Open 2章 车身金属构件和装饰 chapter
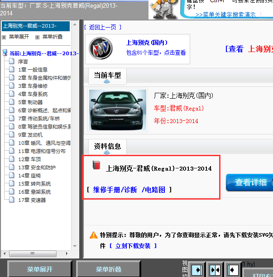This screenshot has width=273, height=277. coord(44,78)
